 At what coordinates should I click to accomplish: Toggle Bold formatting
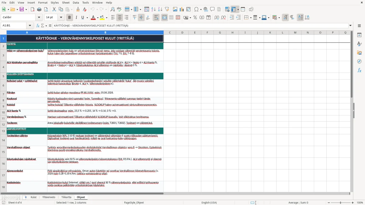click(x=70, y=18)
